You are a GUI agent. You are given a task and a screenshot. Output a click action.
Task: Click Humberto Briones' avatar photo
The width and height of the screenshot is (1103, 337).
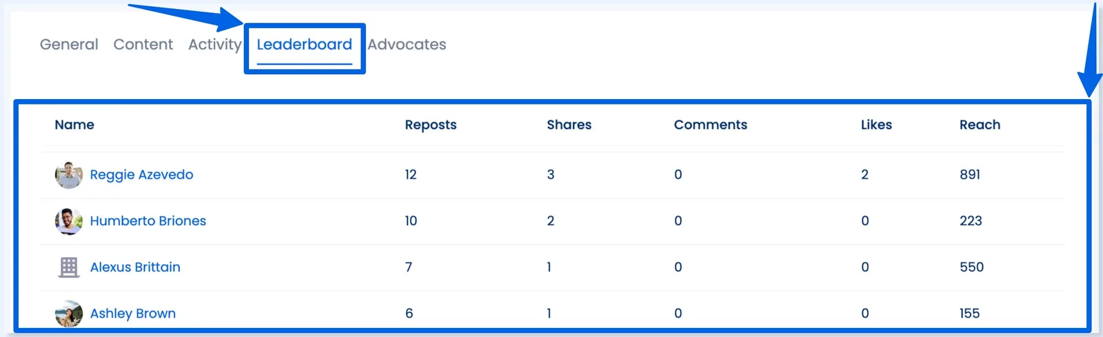point(69,221)
